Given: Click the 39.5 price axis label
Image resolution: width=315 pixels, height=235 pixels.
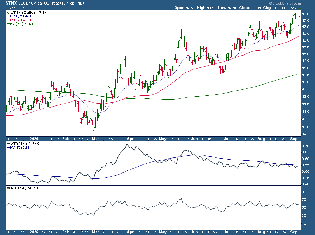Looking at the screenshot, I should (305, 134).
